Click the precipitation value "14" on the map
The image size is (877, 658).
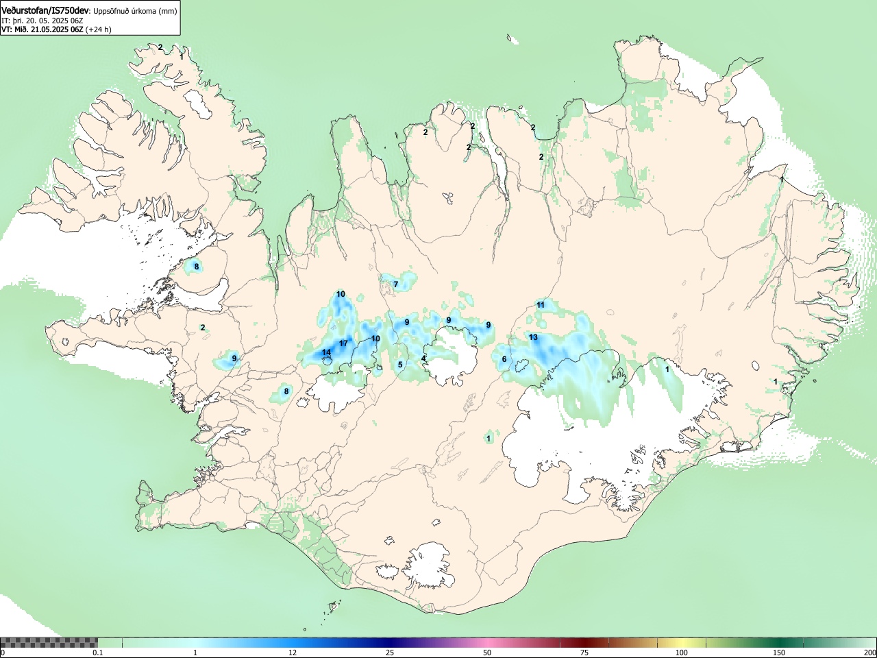point(327,353)
